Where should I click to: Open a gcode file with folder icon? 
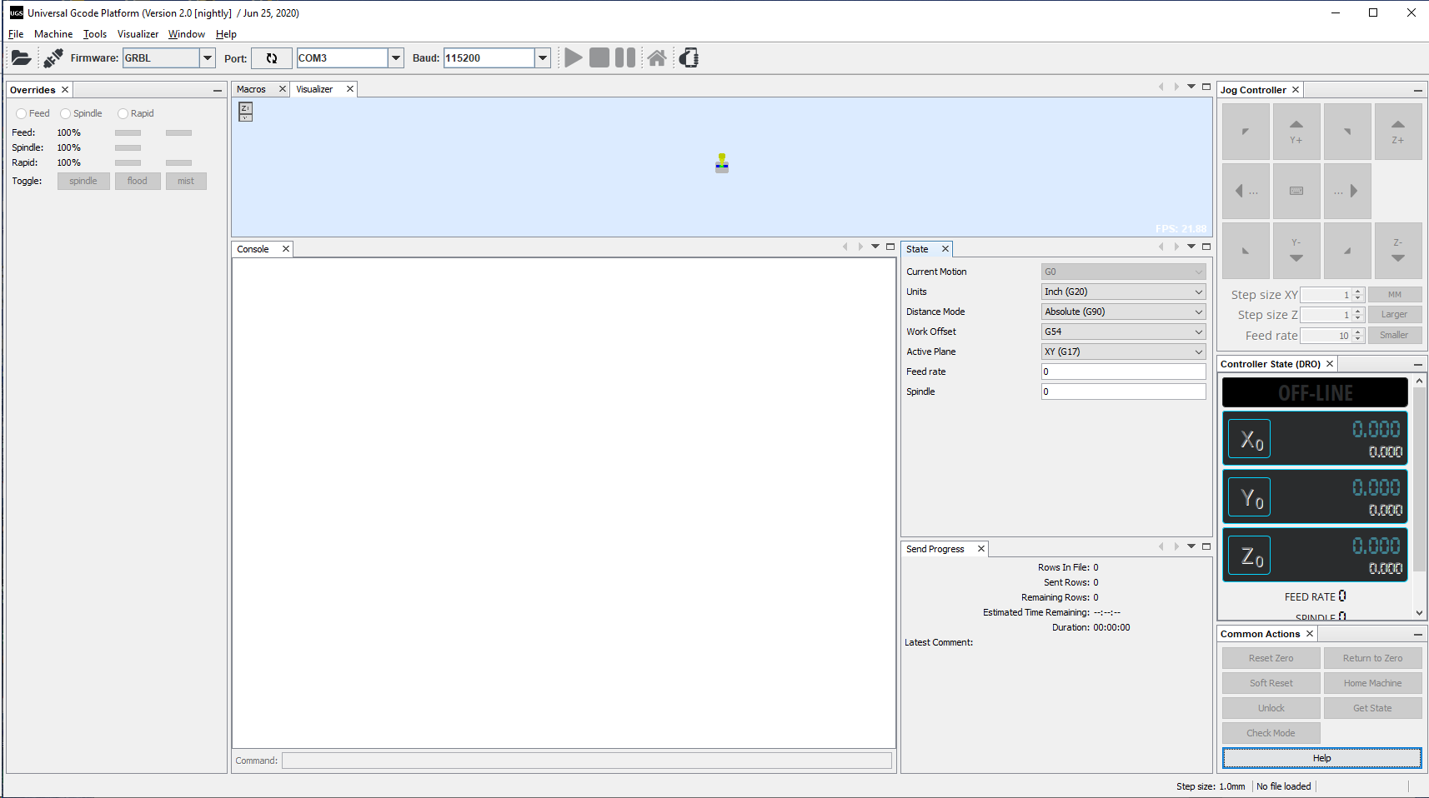pyautogui.click(x=21, y=57)
